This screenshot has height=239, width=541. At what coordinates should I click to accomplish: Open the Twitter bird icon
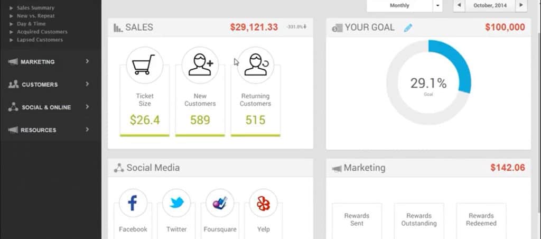(x=176, y=203)
